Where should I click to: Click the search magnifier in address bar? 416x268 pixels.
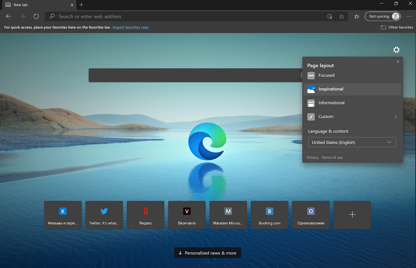pyautogui.click(x=52, y=16)
